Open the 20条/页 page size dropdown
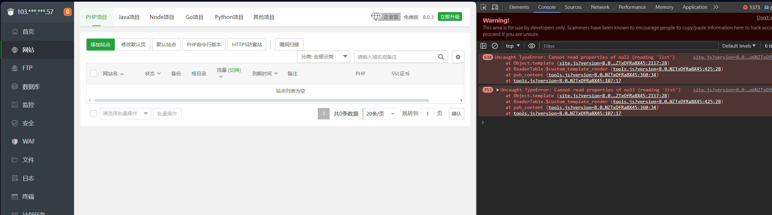772x215 pixels. [x=379, y=114]
